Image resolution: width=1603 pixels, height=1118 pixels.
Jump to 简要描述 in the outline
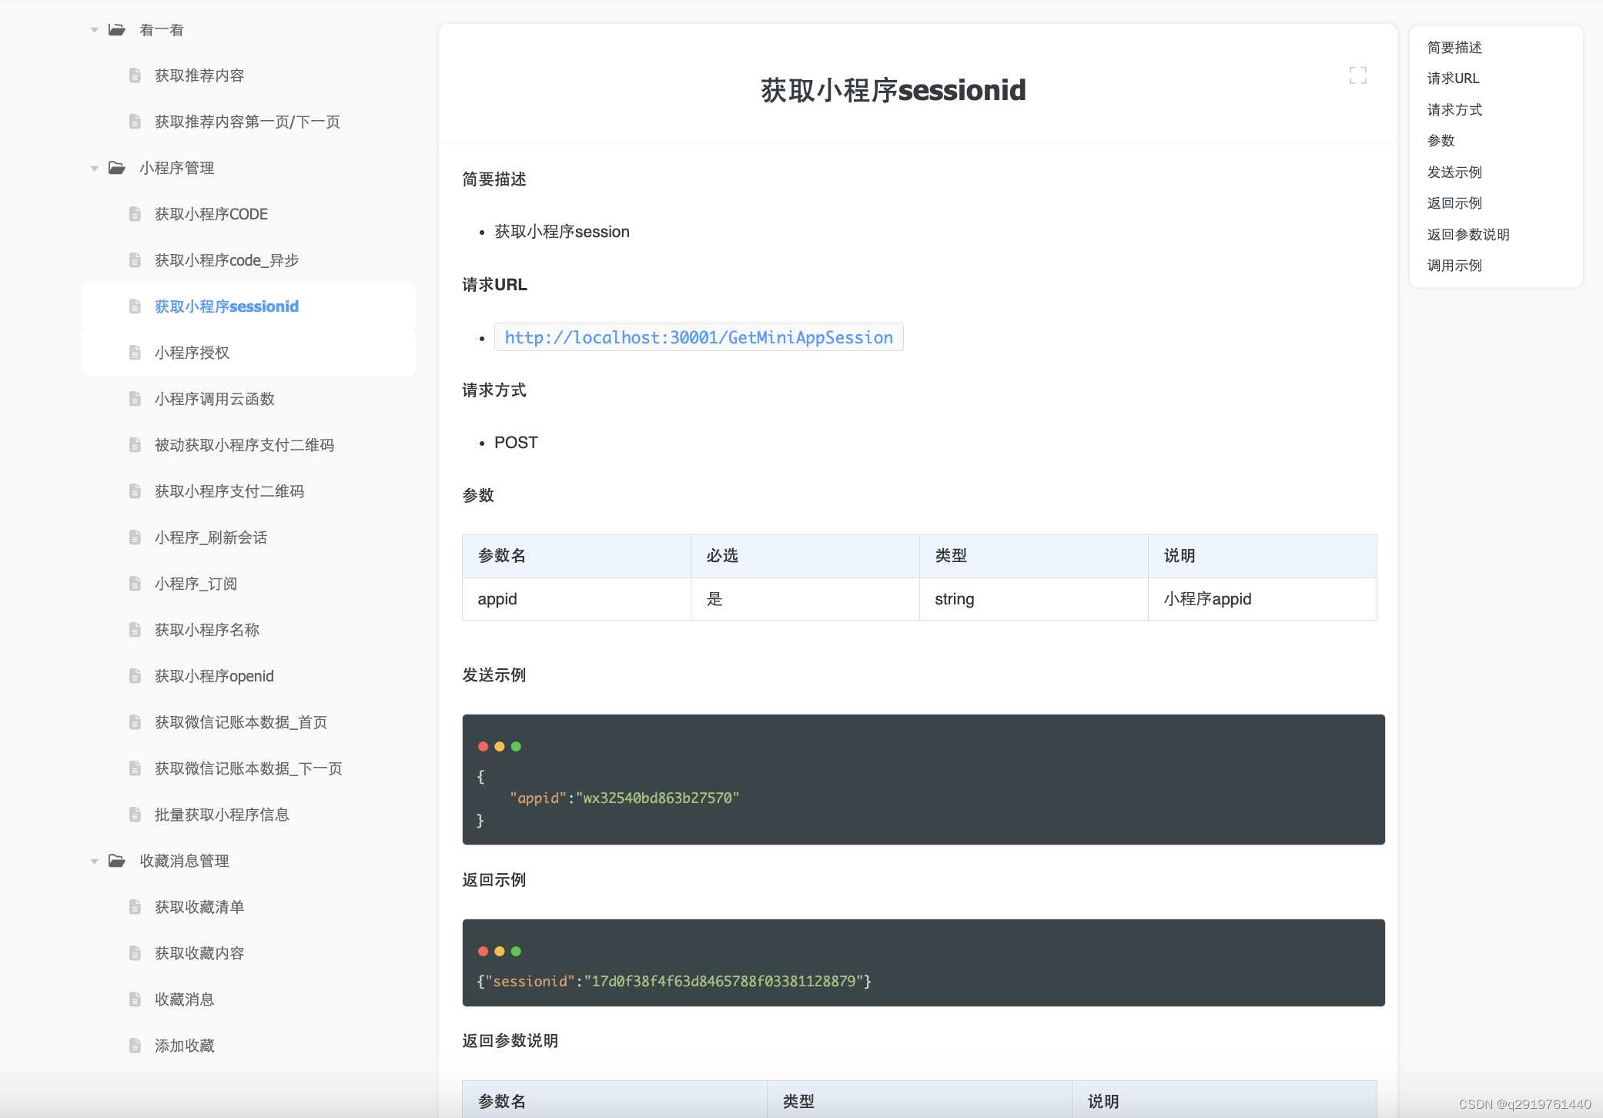coord(1454,48)
